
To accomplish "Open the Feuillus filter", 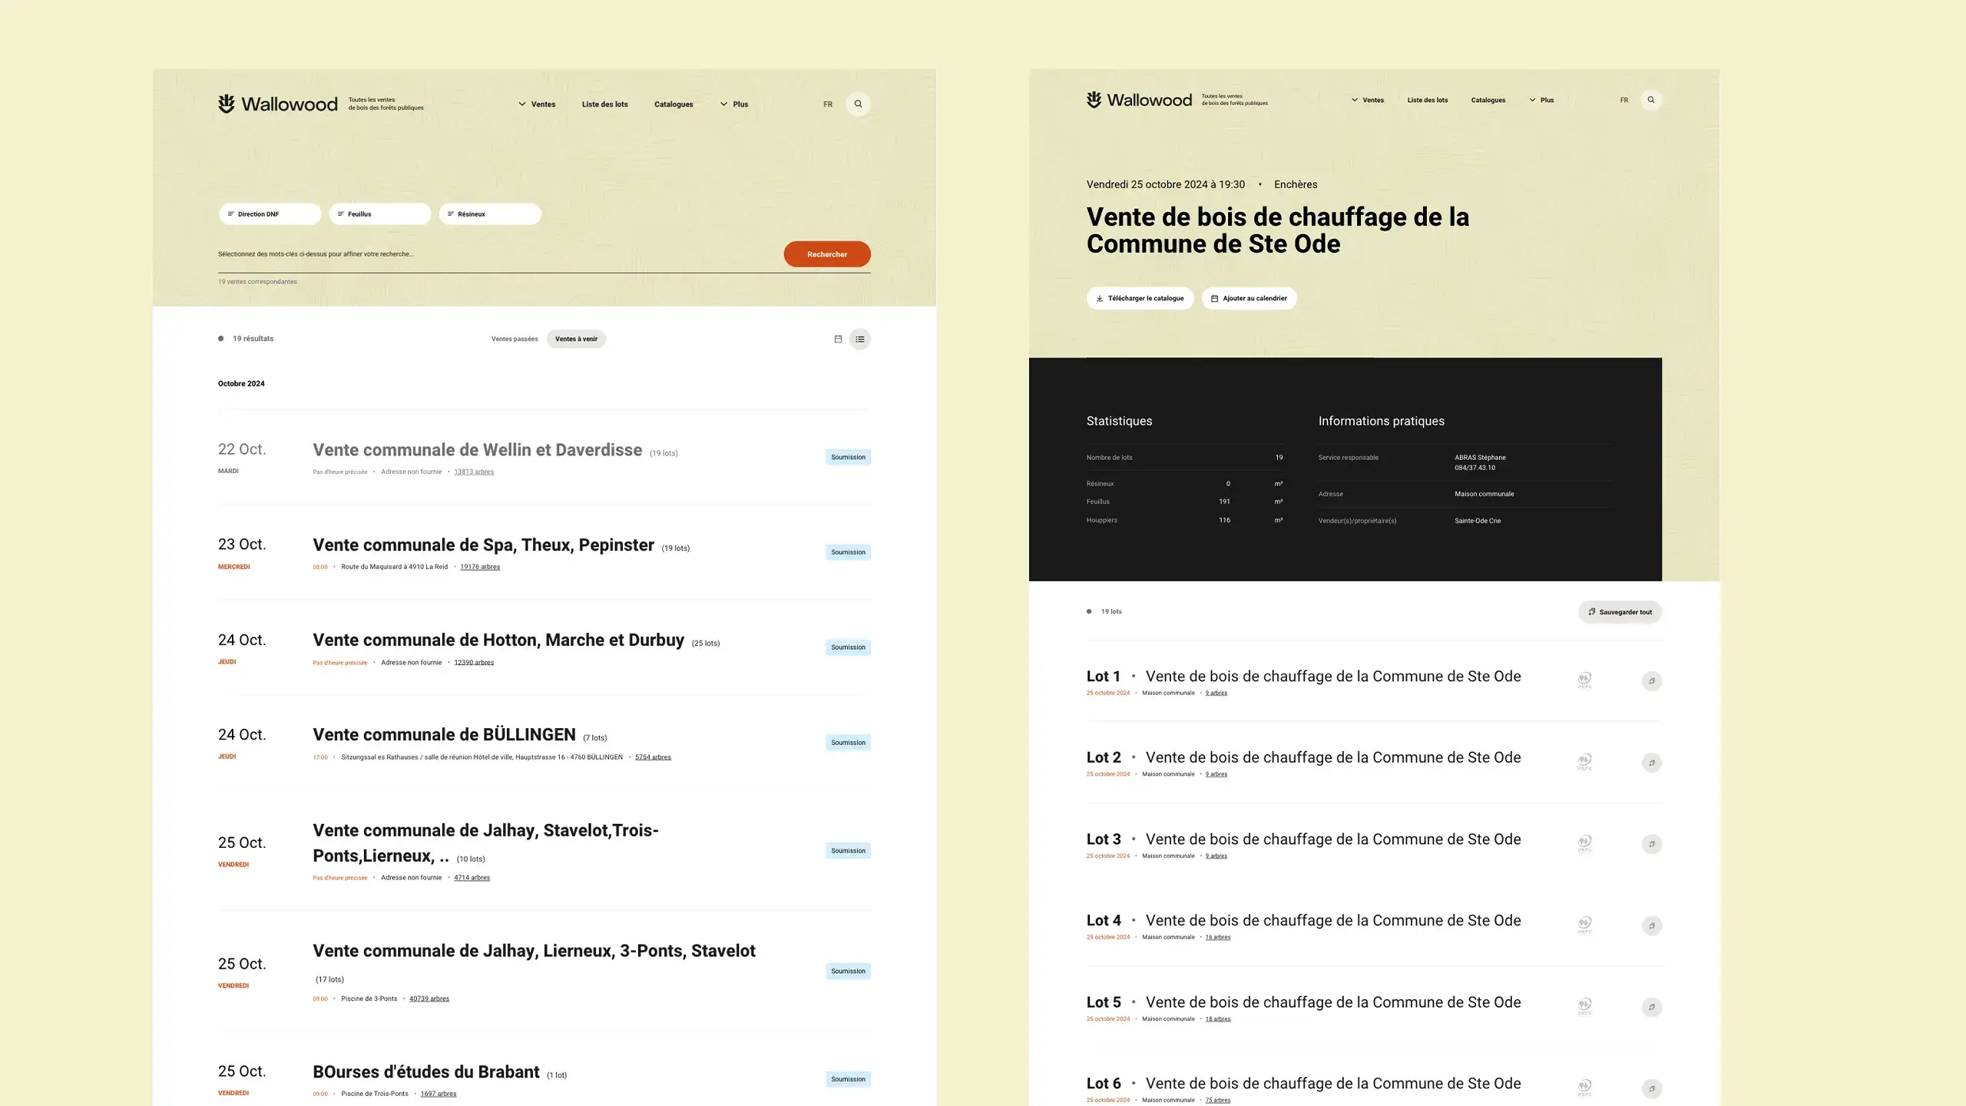I will pyautogui.click(x=379, y=214).
